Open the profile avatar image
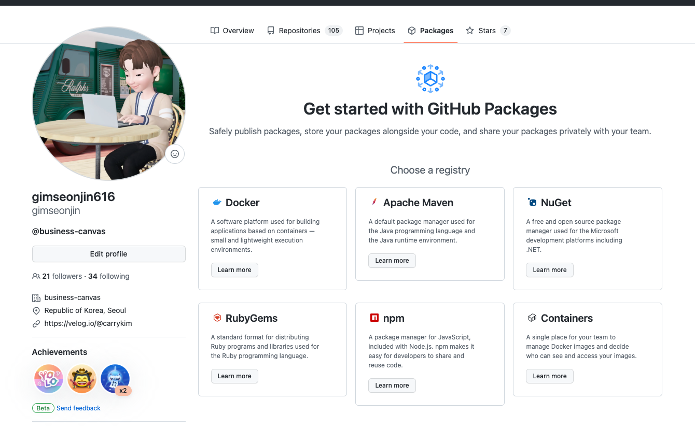The width and height of the screenshot is (695, 428). click(x=109, y=104)
